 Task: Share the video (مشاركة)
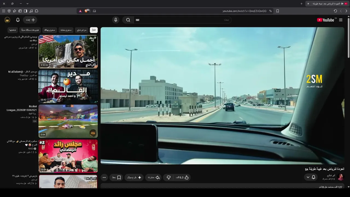coord(154,178)
